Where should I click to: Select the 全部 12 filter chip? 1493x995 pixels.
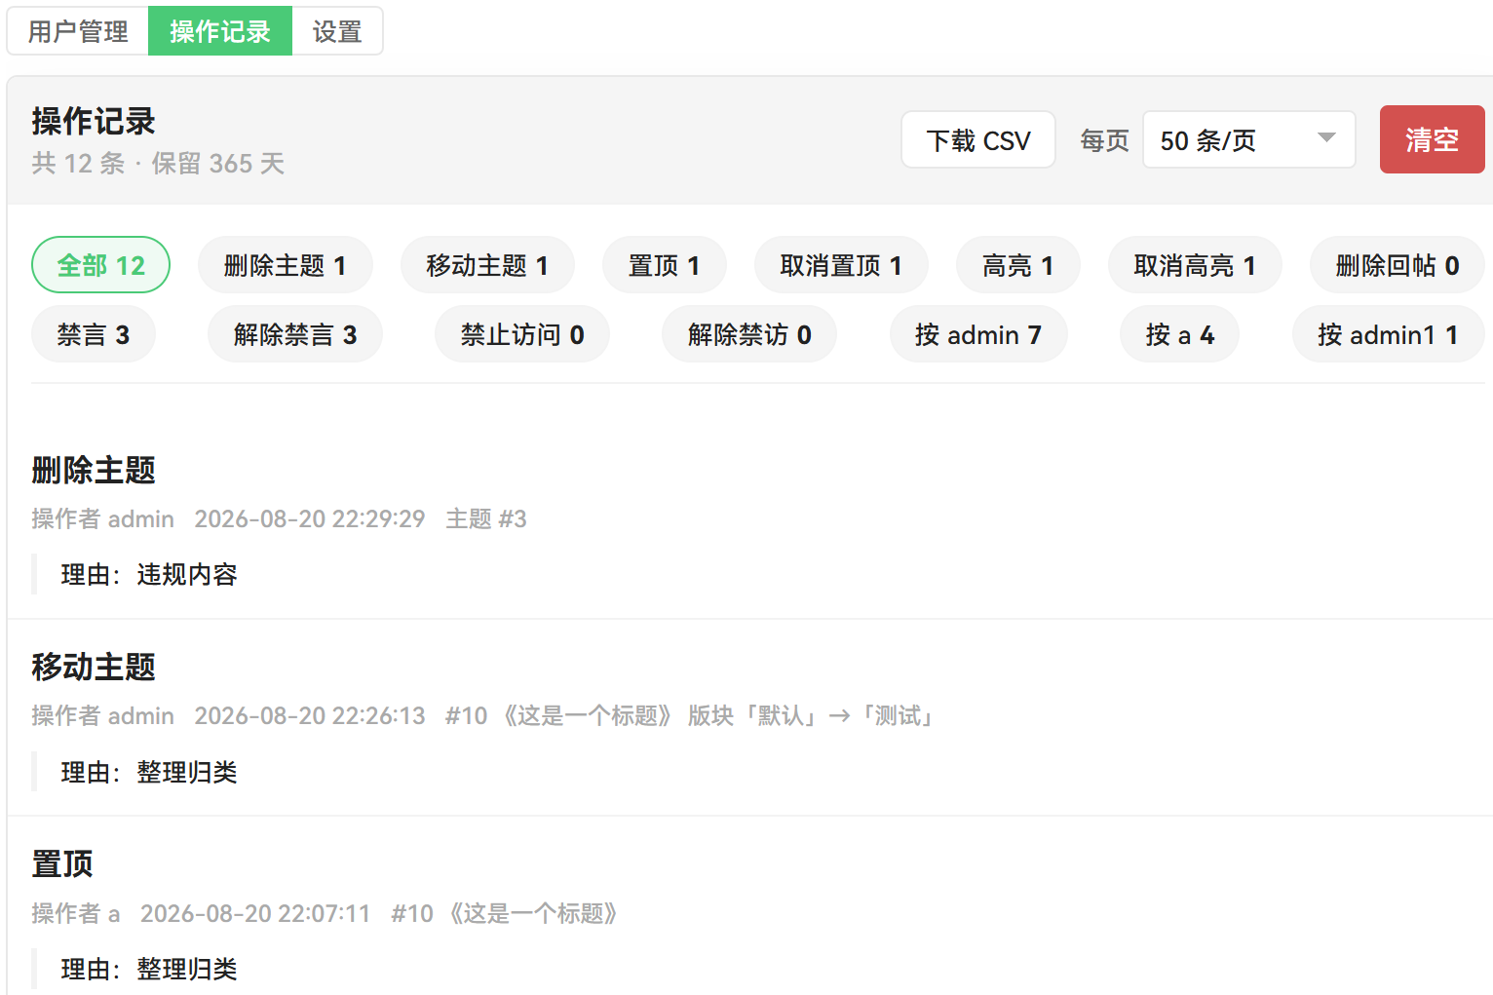coord(101,265)
